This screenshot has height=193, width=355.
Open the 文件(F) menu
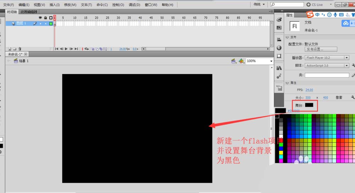[9, 5]
